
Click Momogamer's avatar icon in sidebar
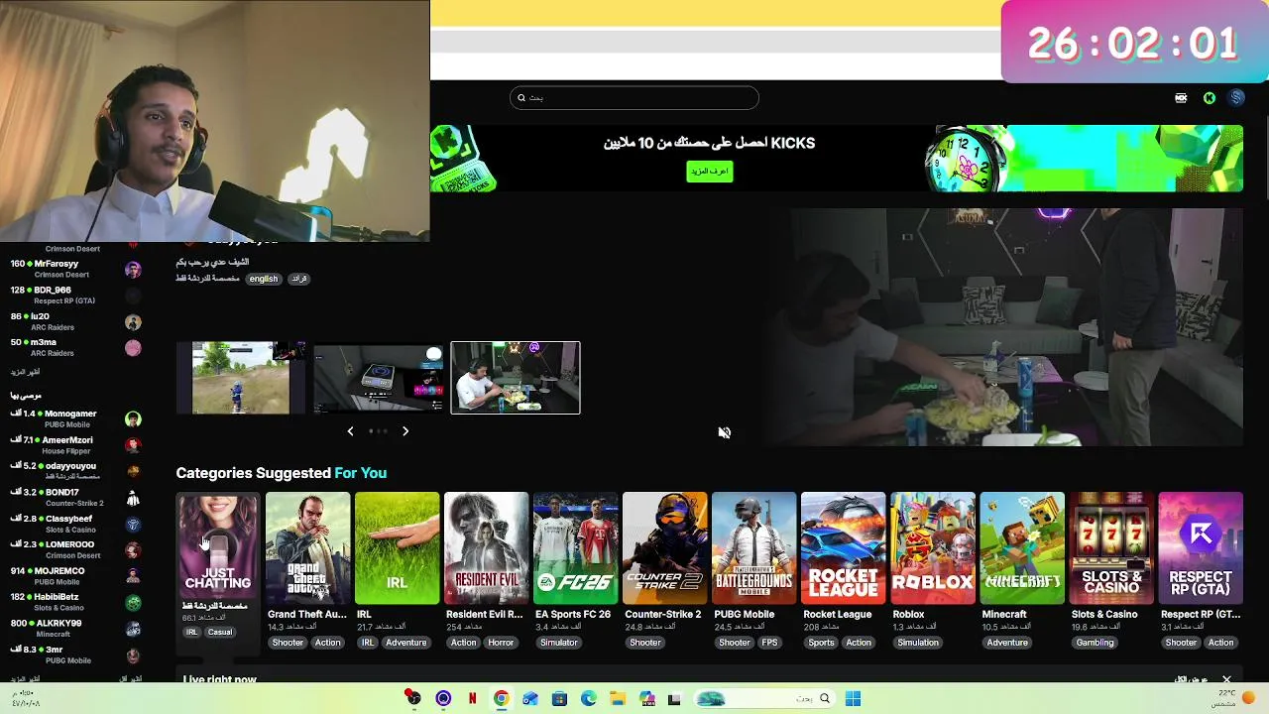133,419
